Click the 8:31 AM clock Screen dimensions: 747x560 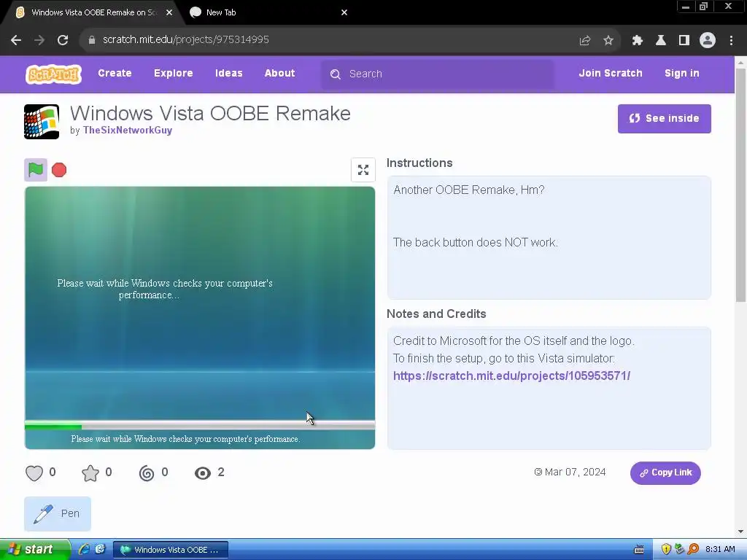click(720, 550)
